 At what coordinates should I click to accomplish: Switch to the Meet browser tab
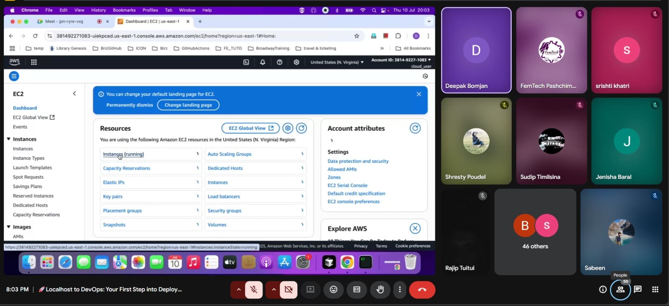pos(64,21)
